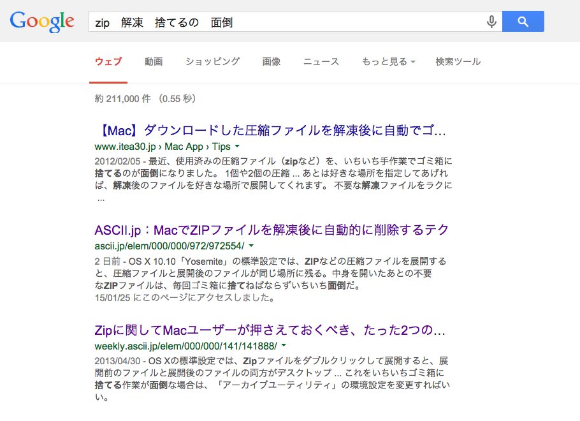Image resolution: width=580 pixels, height=421 pixels.
Task: Click the www.itea30.jp › Mac App › Tips URL
Action: (x=163, y=147)
